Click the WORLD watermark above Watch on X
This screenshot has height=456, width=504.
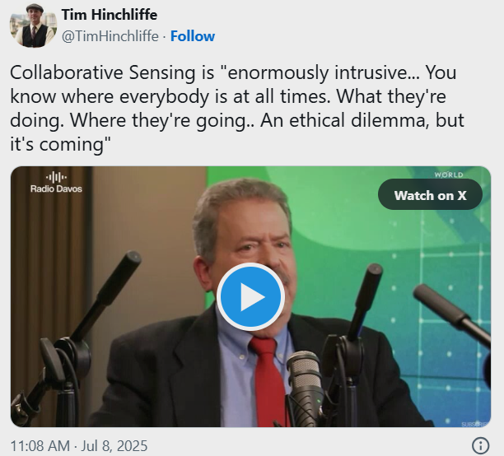(449, 174)
